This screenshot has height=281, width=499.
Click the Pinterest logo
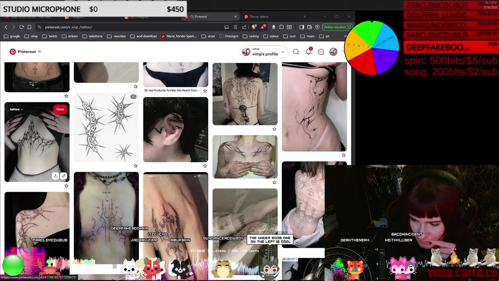(x=13, y=52)
